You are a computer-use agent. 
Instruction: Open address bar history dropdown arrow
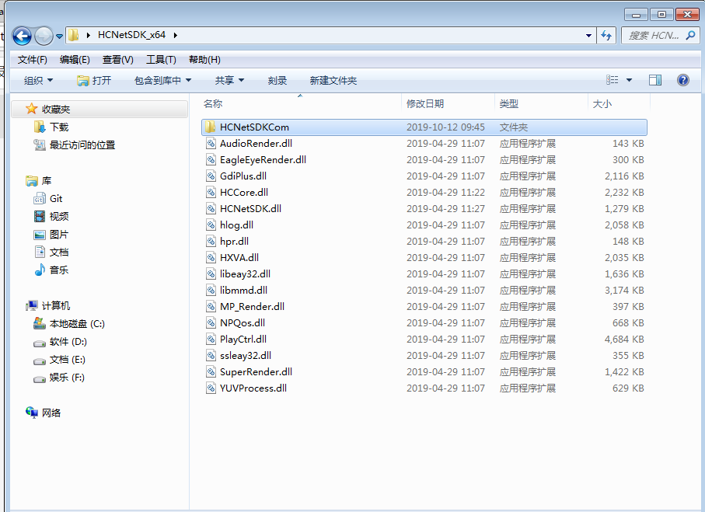[x=589, y=35]
